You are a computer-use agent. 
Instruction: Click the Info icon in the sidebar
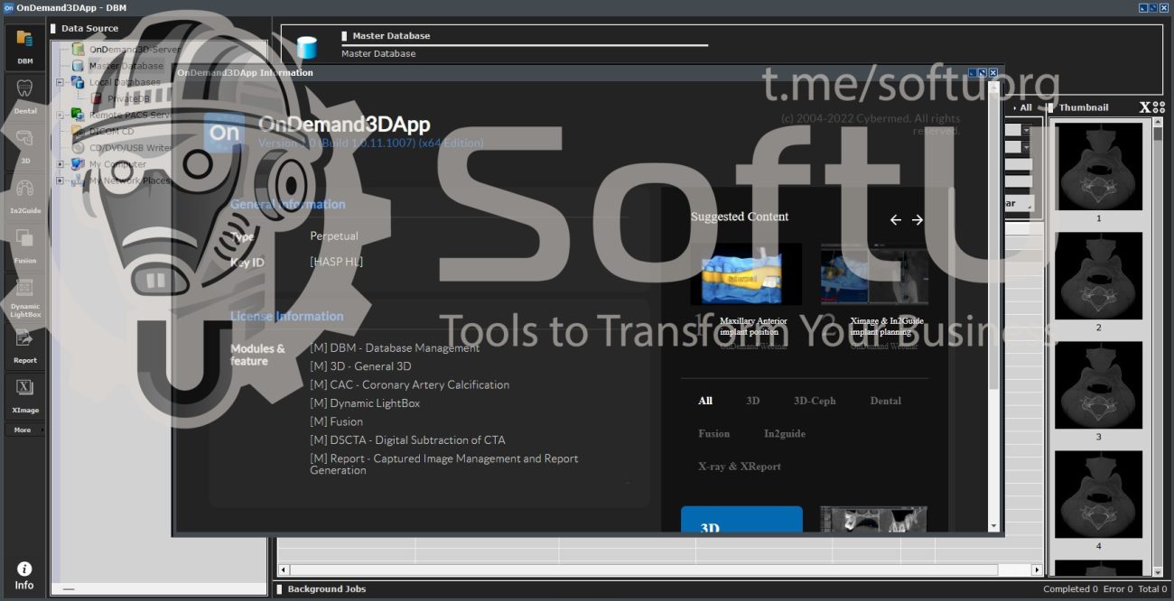(24, 576)
